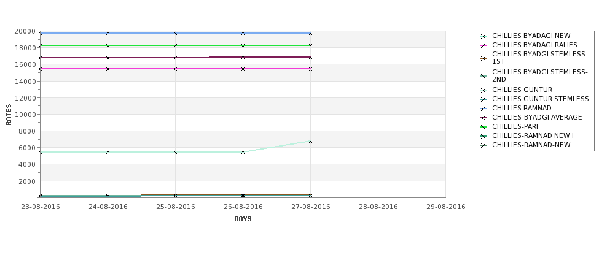This screenshot has height=263, width=599.
Task: Select the 27-08-2016 data point near 6800
Action: pyautogui.click(x=311, y=142)
